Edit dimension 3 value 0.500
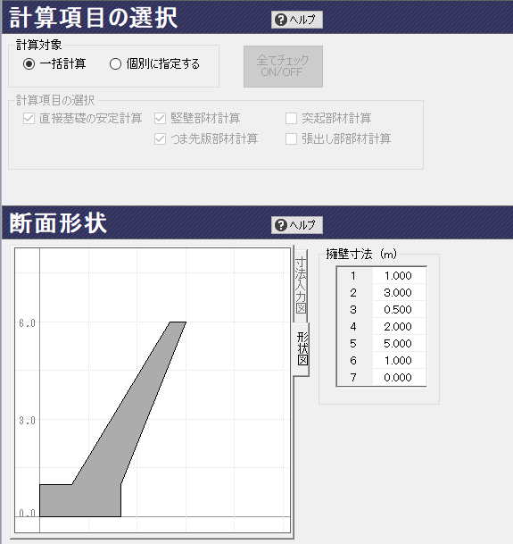The image size is (513, 544). click(x=399, y=309)
